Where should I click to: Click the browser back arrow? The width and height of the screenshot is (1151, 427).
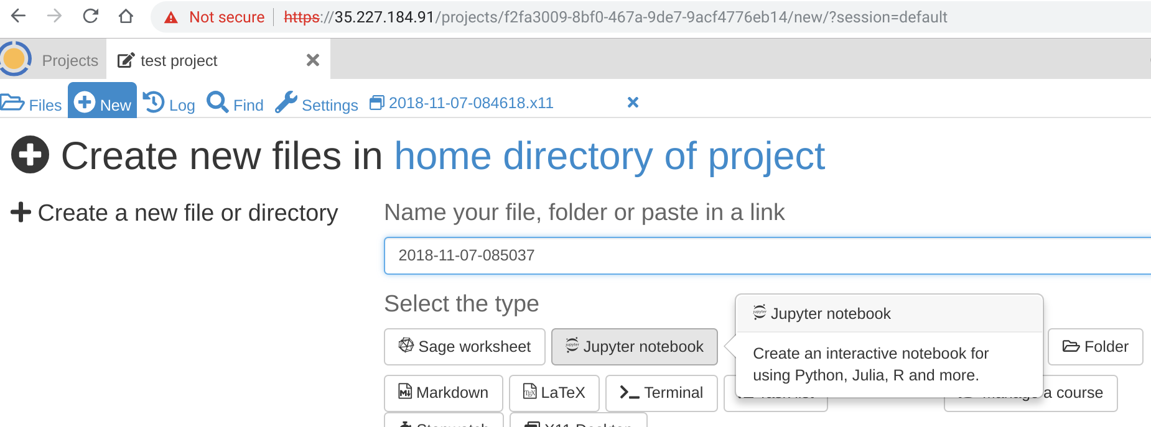[19, 16]
